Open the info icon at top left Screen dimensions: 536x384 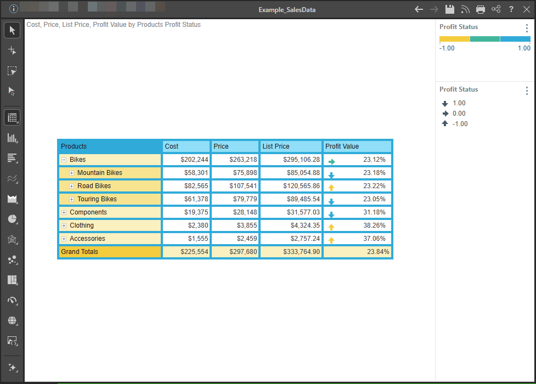14,9
